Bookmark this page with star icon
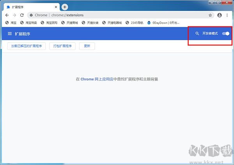The height and width of the screenshot is (165, 234). coord(210,15)
